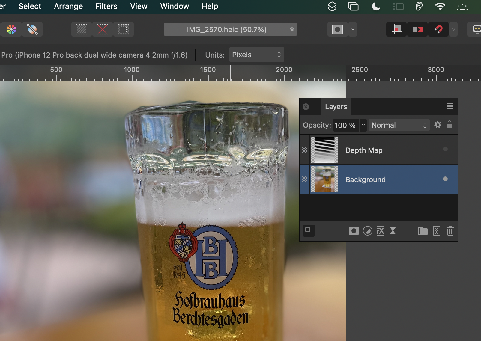Click the Select All toolbar icon

[82, 29]
